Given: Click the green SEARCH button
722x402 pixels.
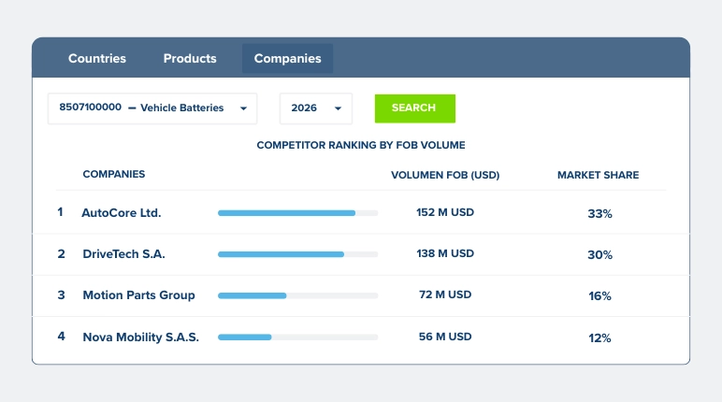Looking at the screenshot, I should (415, 108).
